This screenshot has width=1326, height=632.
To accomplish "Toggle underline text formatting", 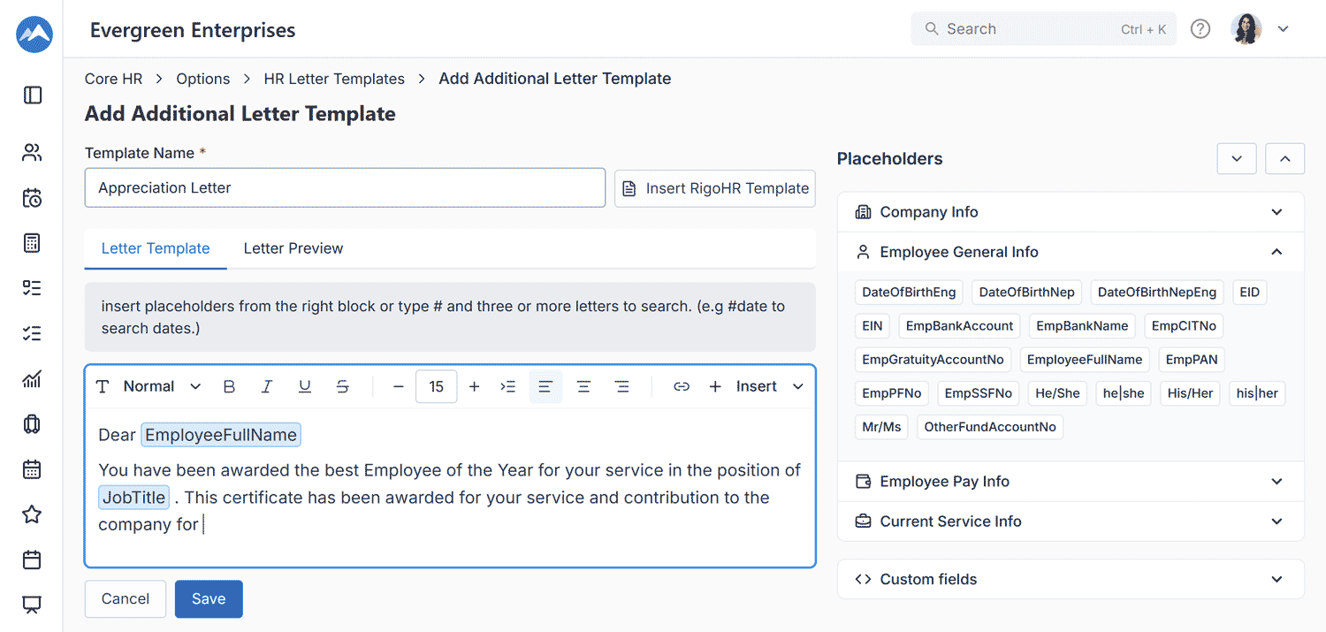I will [x=305, y=386].
